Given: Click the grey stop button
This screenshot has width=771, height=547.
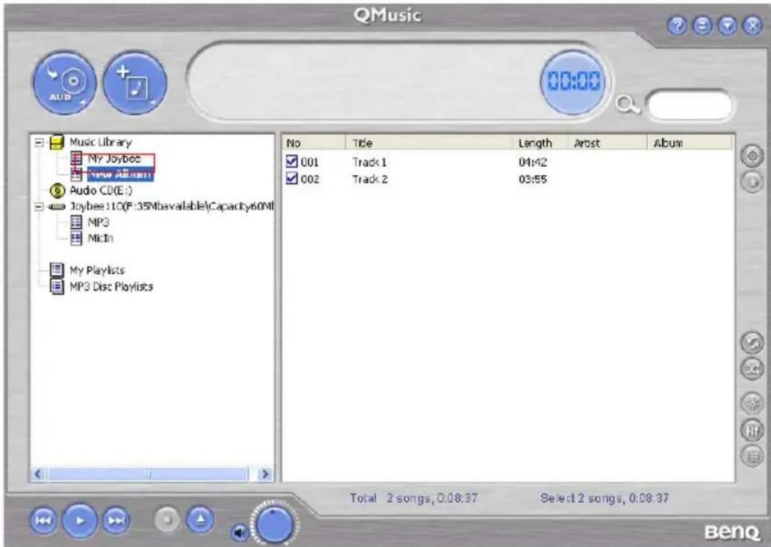Looking at the screenshot, I should point(167,519).
